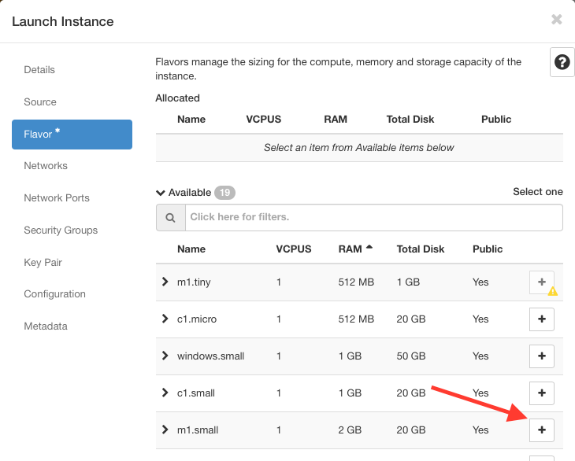Click the m1.tiny plus button with warning
Image resolution: width=575 pixels, height=461 pixels.
[541, 282]
